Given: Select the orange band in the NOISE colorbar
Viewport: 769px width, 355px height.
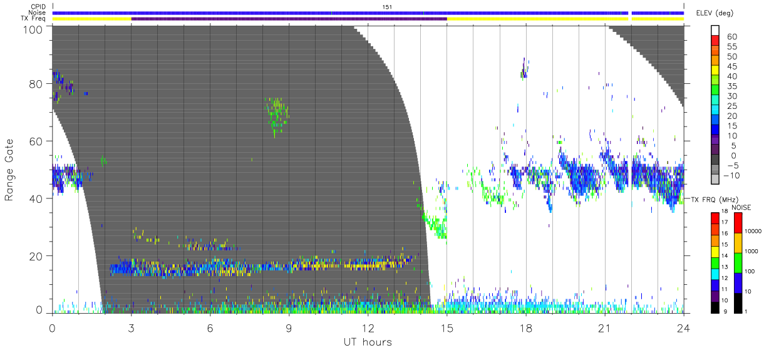Looking at the screenshot, I should tap(738, 242).
